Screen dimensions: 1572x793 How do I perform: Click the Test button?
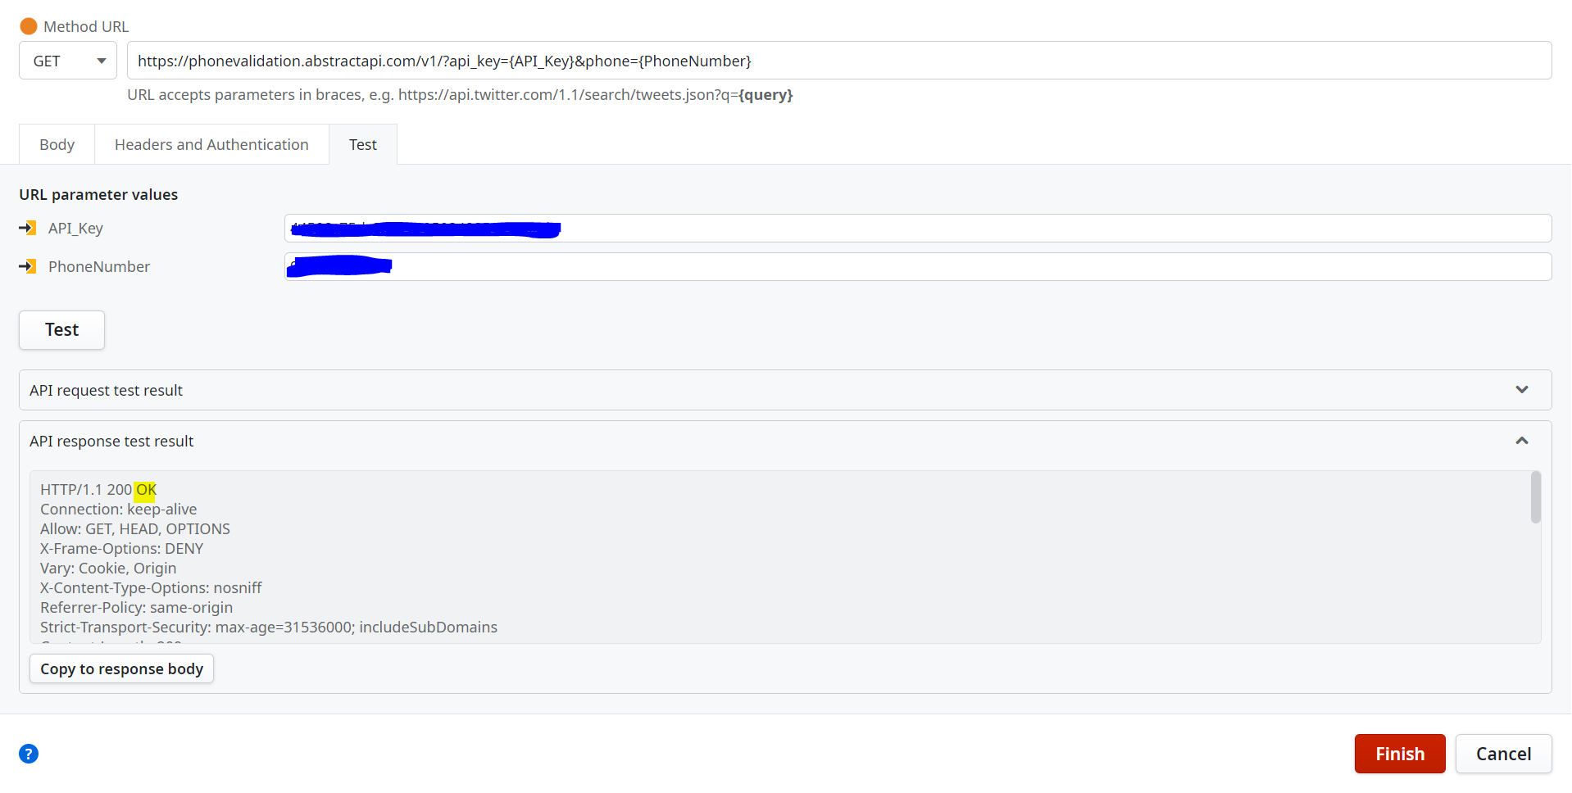click(61, 329)
